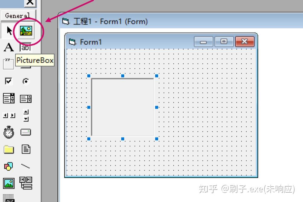Switch to the General toolbox tab
Image resolution: width=303 pixels, height=202 pixels.
[x=17, y=15]
